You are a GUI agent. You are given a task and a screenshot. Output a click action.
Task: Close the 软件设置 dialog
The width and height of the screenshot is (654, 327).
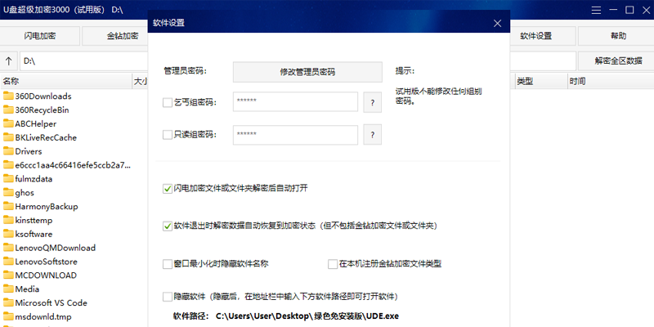[x=496, y=23]
